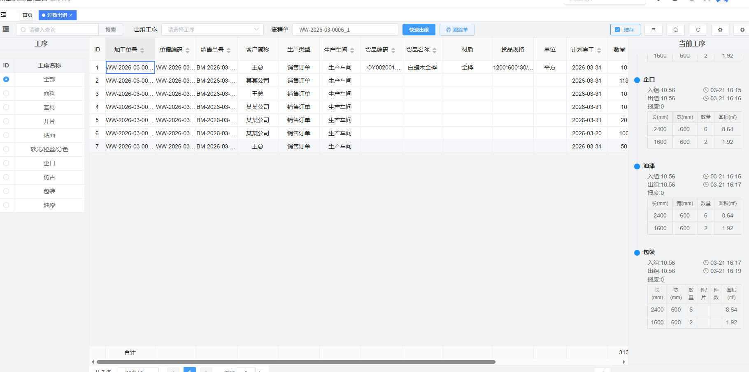
Task: Open the 出组工序 dropdown
Action: tap(212, 30)
